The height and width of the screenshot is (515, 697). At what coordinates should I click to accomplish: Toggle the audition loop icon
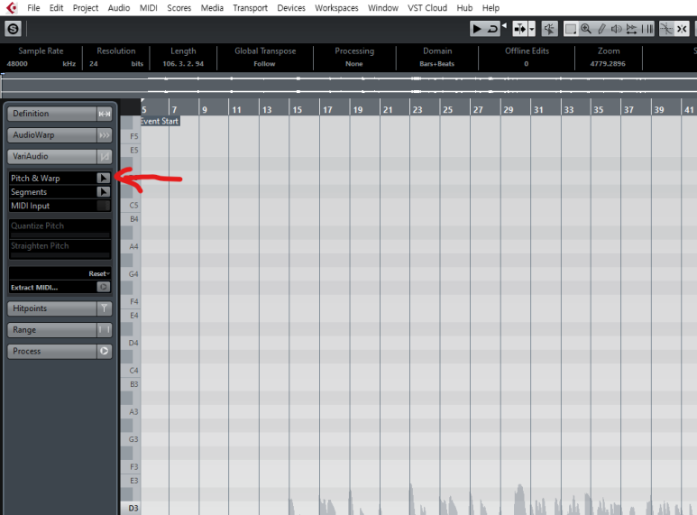coord(492,29)
